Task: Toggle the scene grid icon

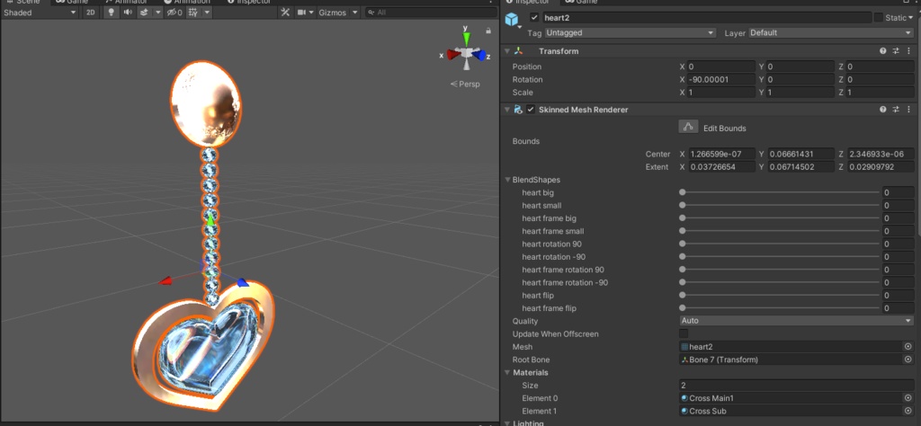Action: [x=192, y=13]
